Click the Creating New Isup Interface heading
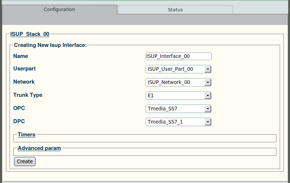 50,45
